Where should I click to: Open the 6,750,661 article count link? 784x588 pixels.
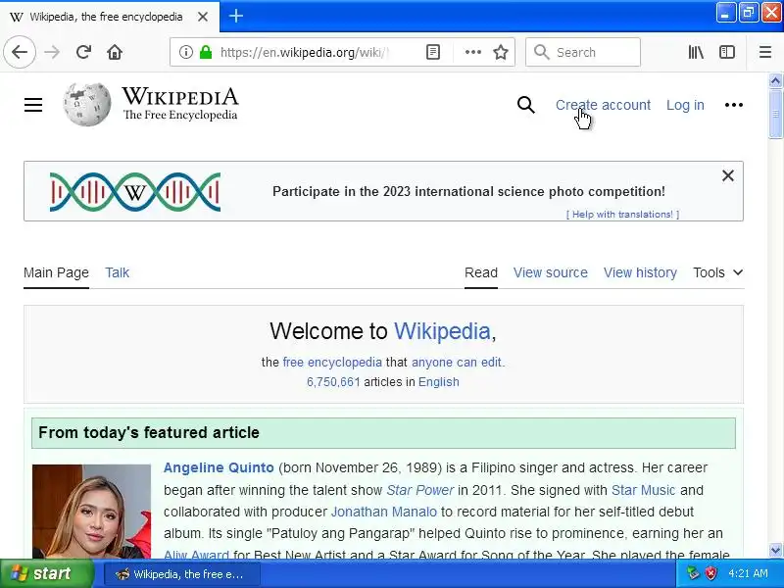click(333, 382)
